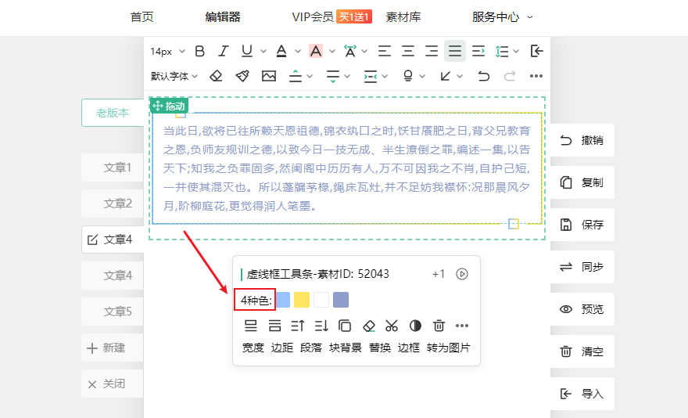688x418 pixels.
Task: Apply underline to the text
Action: coord(247,52)
